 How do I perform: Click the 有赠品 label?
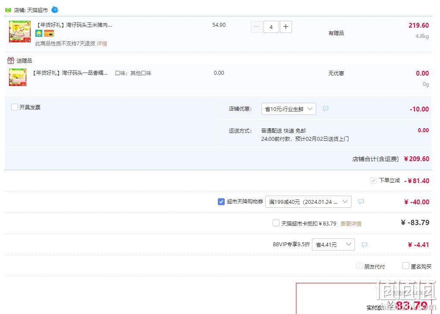[x=336, y=33]
